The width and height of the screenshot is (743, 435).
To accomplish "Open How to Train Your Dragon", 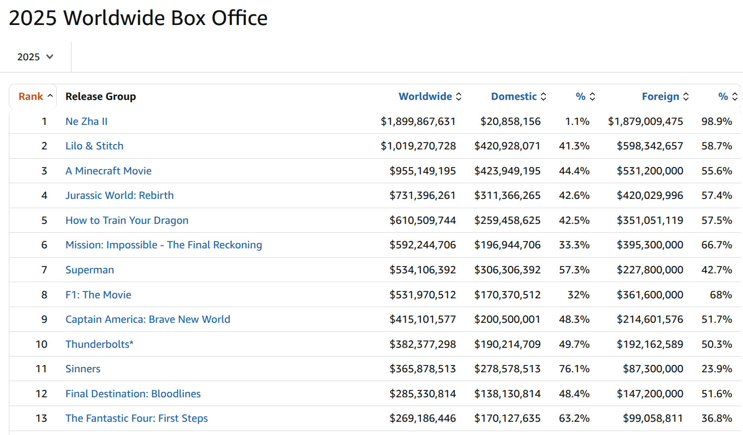I will coord(127,220).
